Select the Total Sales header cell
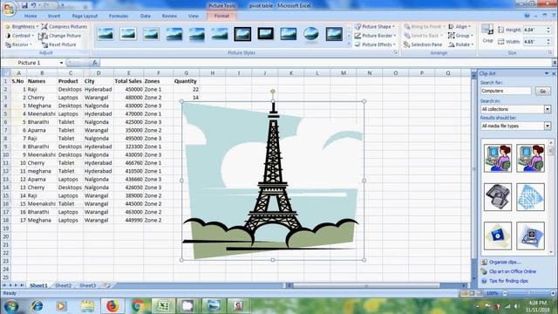 tap(128, 81)
